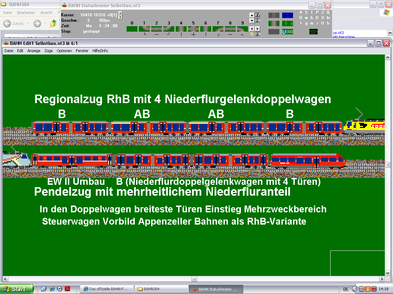Open the Datei menu in BAHN Edit1

pos(9,51)
